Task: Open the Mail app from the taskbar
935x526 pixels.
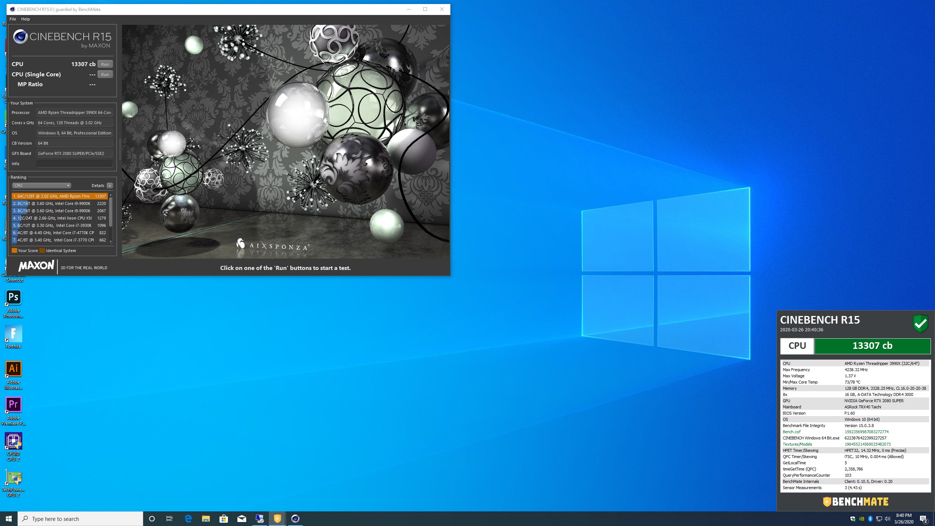Action: click(x=242, y=519)
